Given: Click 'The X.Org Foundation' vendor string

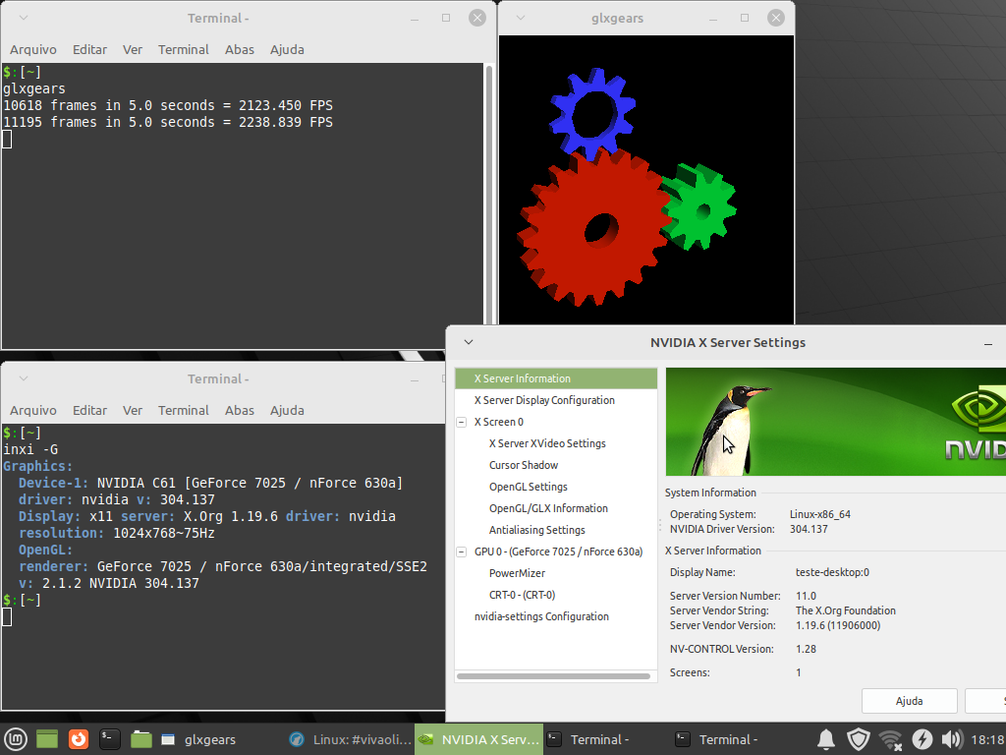Looking at the screenshot, I should (x=846, y=610).
